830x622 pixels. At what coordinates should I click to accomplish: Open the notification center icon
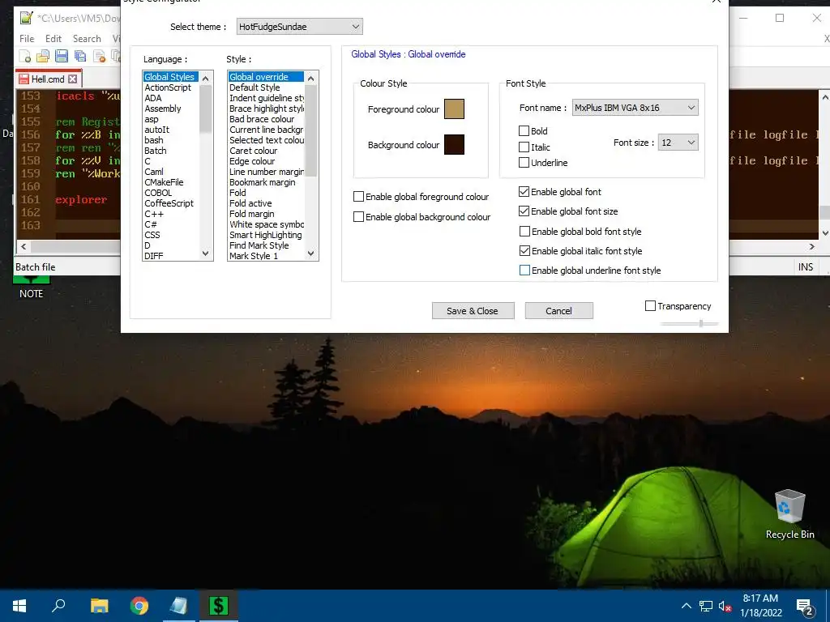[x=805, y=606]
